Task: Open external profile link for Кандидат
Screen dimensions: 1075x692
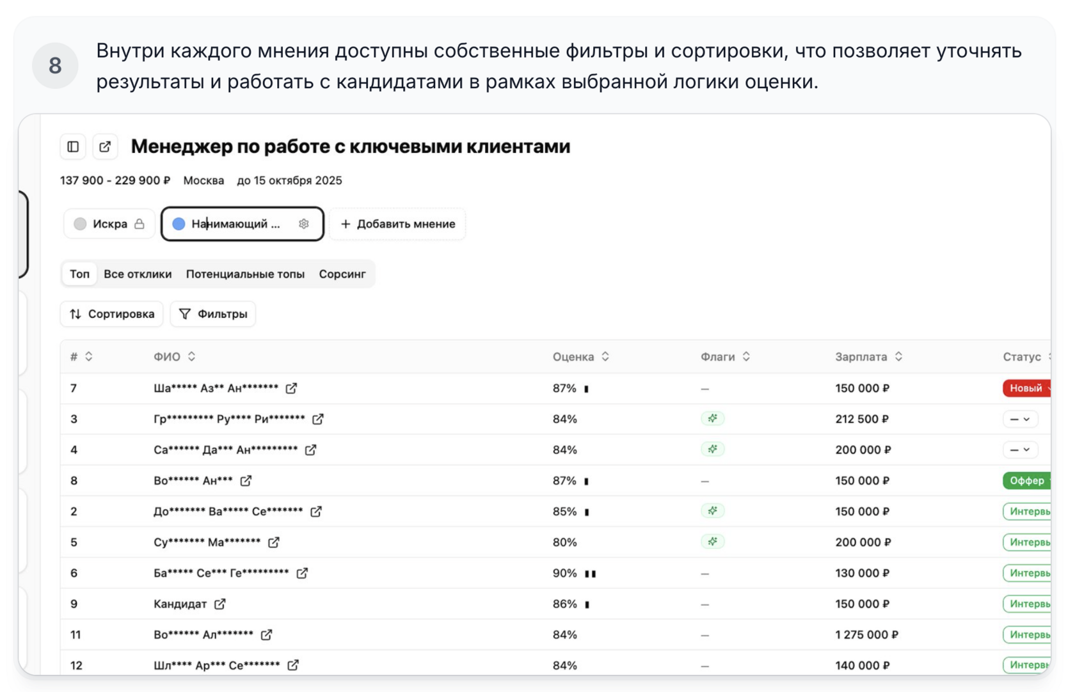Action: coord(220,604)
